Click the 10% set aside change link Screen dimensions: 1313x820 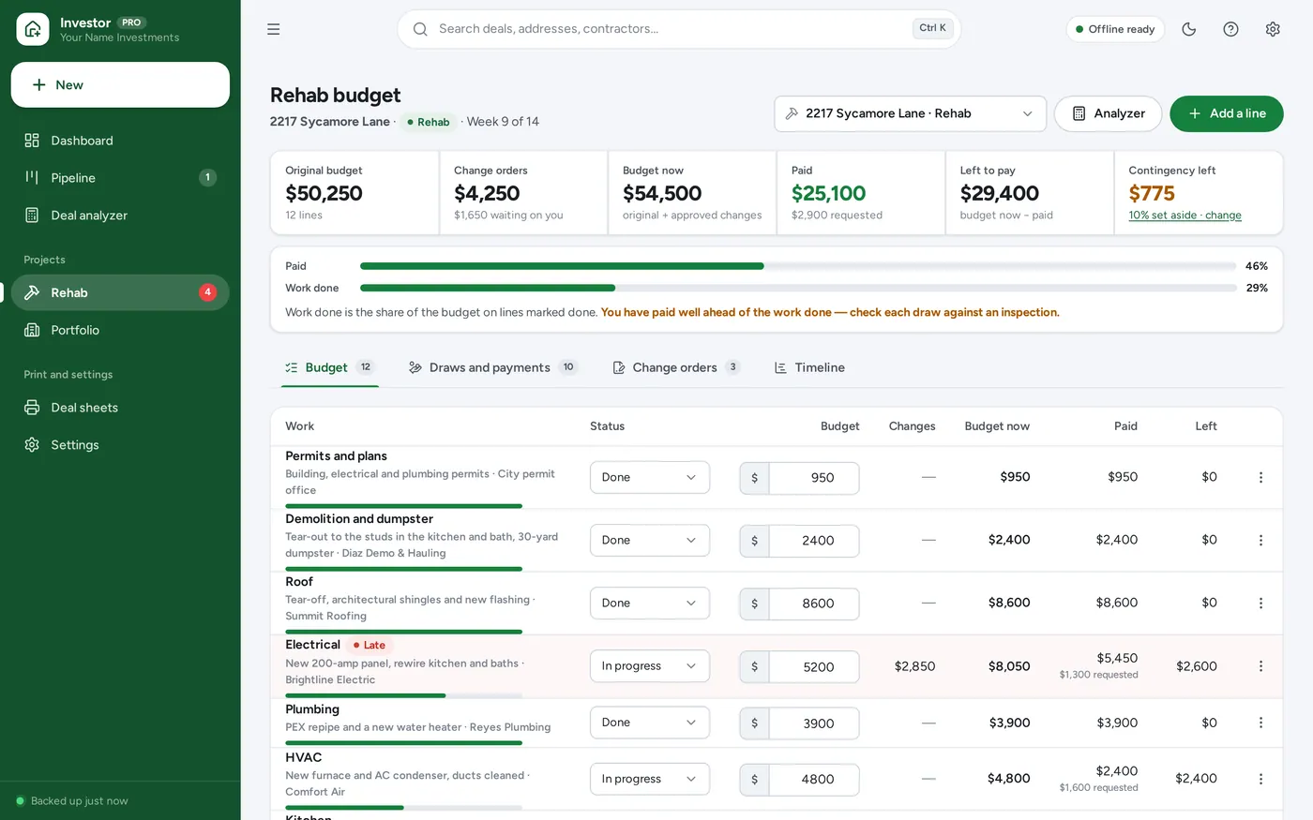click(1185, 216)
